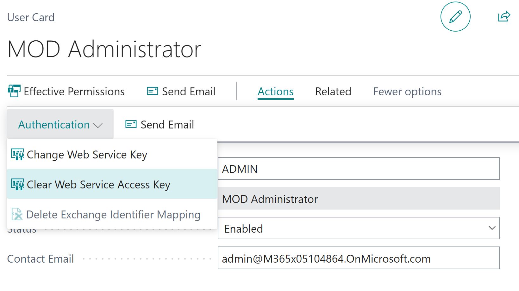Screen dimensions: 519x291
Task: Switch to the Actions tab
Action: 275,91
